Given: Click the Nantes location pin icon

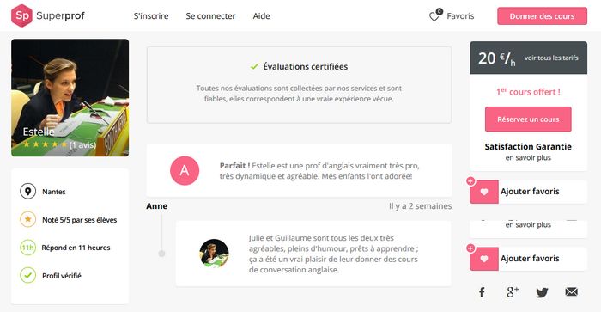Looking at the screenshot, I should [x=28, y=191].
